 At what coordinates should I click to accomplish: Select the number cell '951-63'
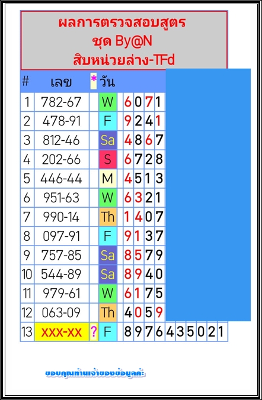61,198
